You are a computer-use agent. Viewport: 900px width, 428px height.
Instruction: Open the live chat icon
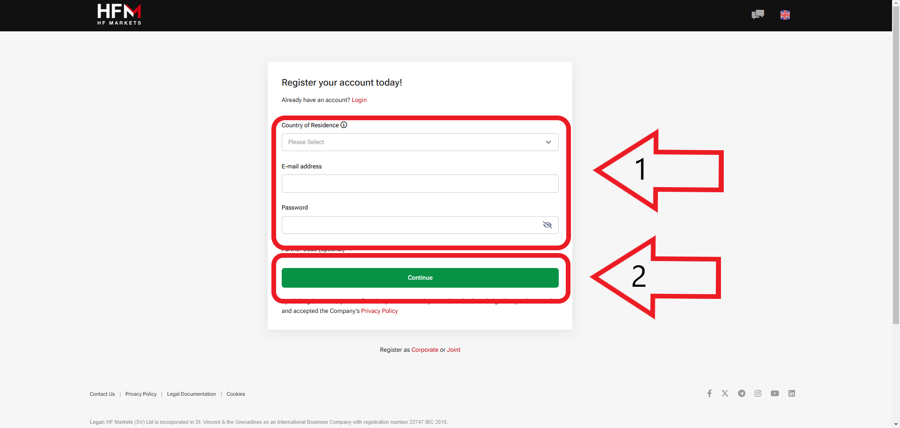757,15
